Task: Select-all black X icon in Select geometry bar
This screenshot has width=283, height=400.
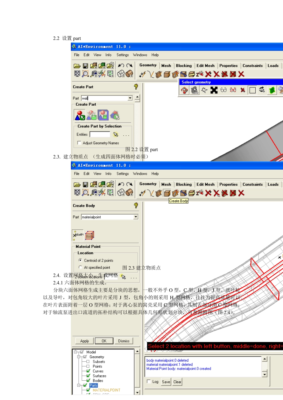Action: pos(214,90)
